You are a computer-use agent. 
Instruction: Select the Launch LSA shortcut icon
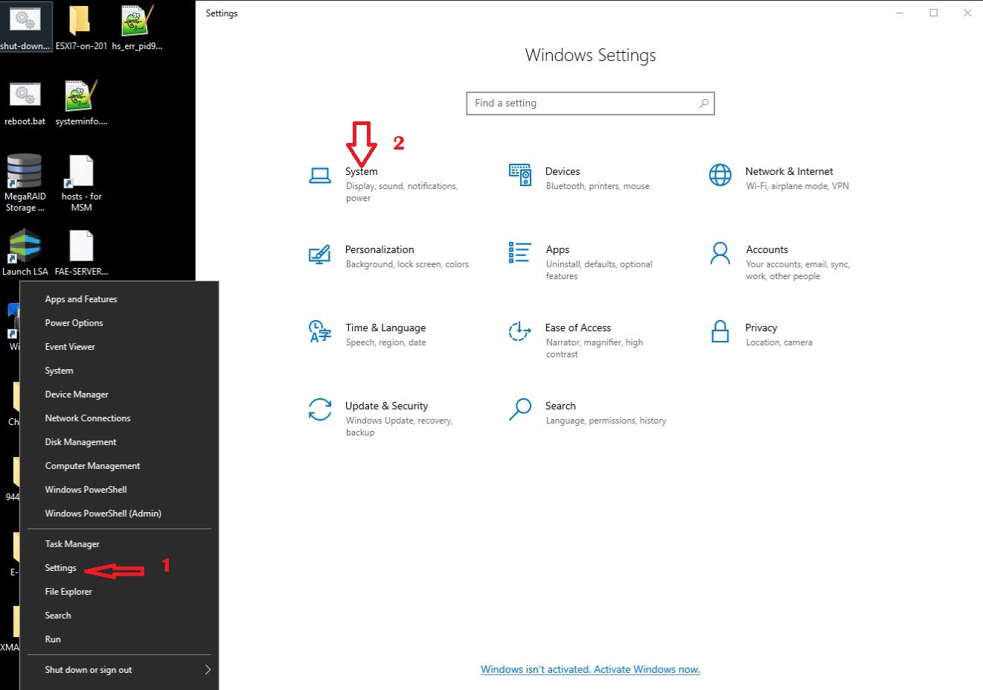(25, 246)
